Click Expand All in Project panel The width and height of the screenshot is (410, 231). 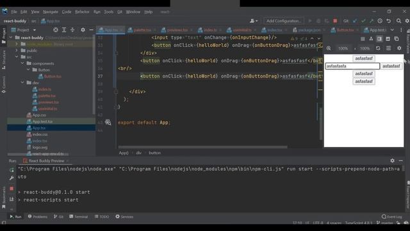pyautogui.click(x=64, y=30)
